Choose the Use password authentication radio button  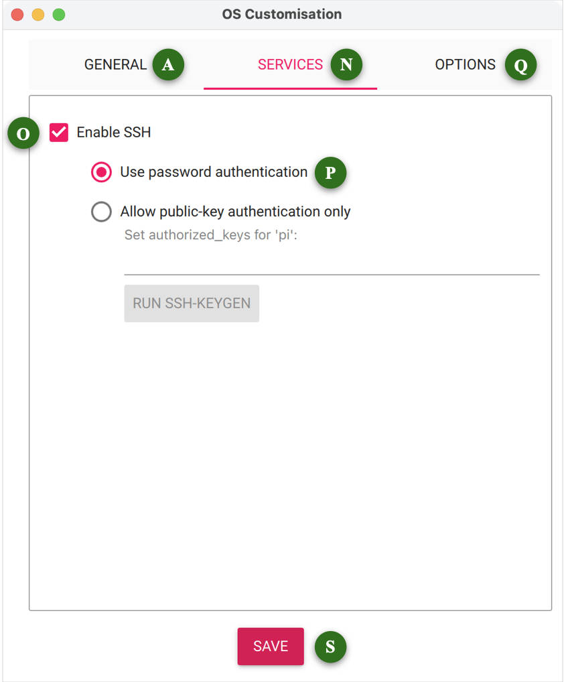point(101,173)
